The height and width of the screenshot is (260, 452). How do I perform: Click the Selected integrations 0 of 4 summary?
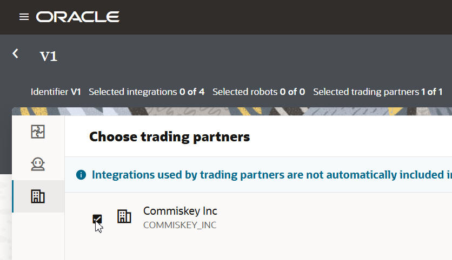click(147, 92)
